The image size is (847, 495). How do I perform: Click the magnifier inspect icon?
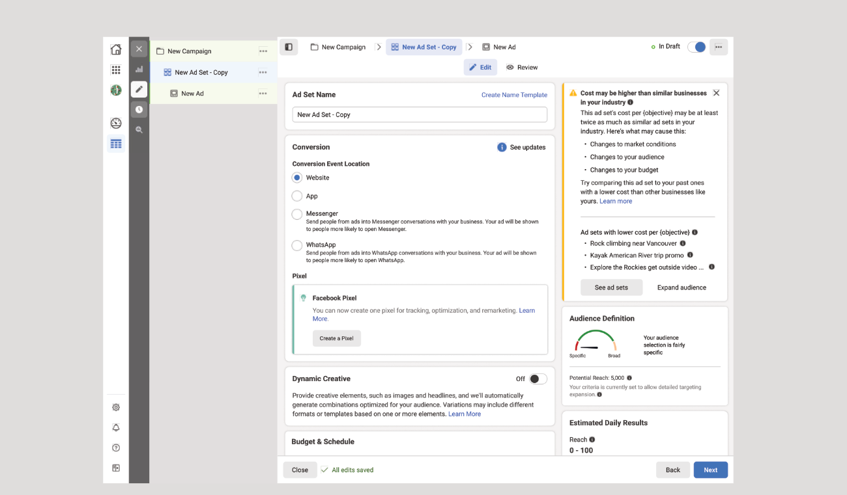139,130
